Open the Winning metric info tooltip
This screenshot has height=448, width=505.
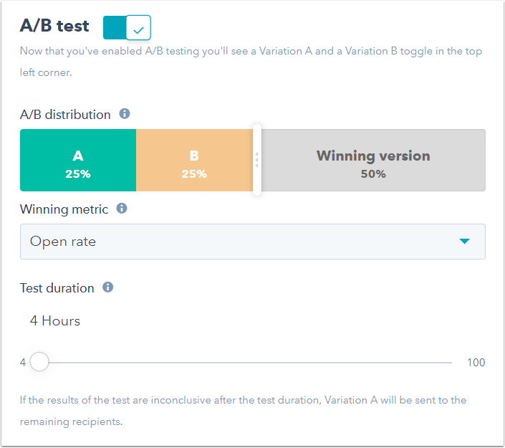122,209
